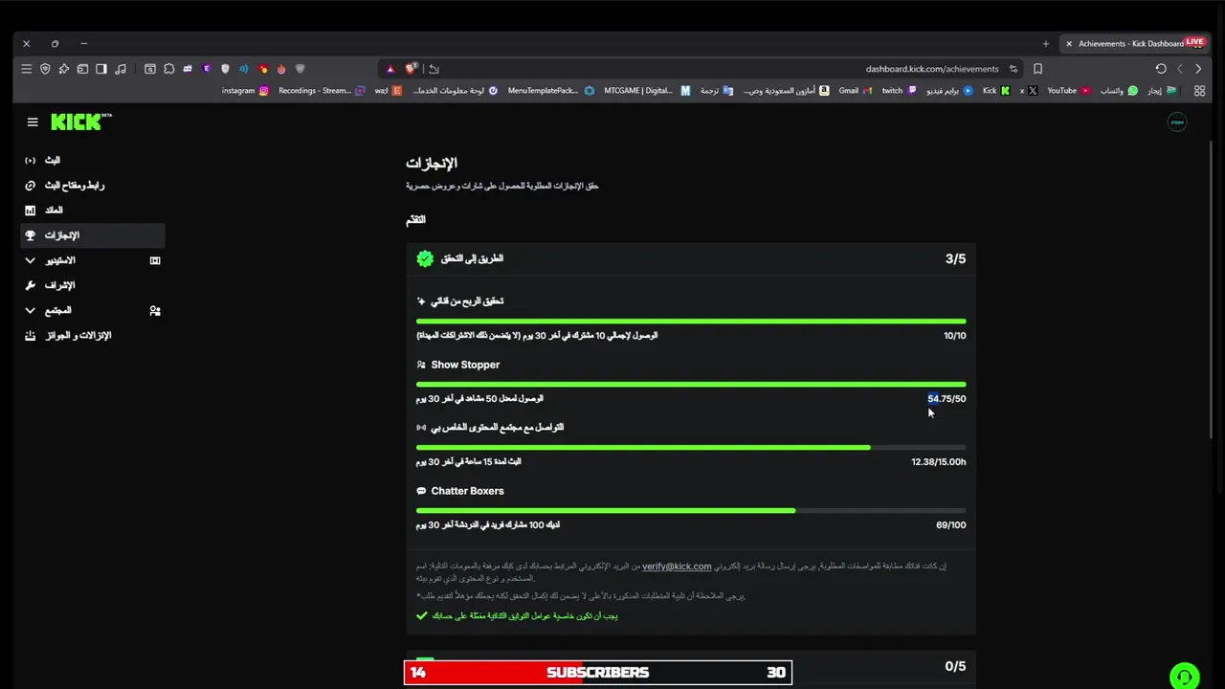Viewport: 1225px width, 689px height.
Task: Open the البث sidebar item
Action: 93,160
